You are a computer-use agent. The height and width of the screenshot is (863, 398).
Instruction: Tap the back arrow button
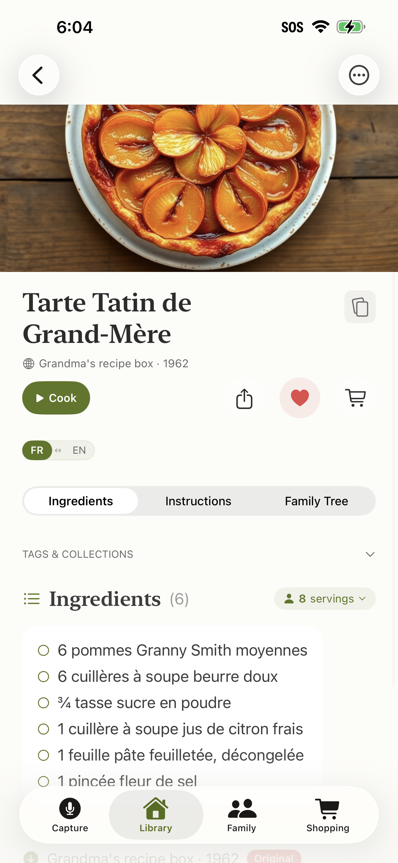tap(39, 75)
